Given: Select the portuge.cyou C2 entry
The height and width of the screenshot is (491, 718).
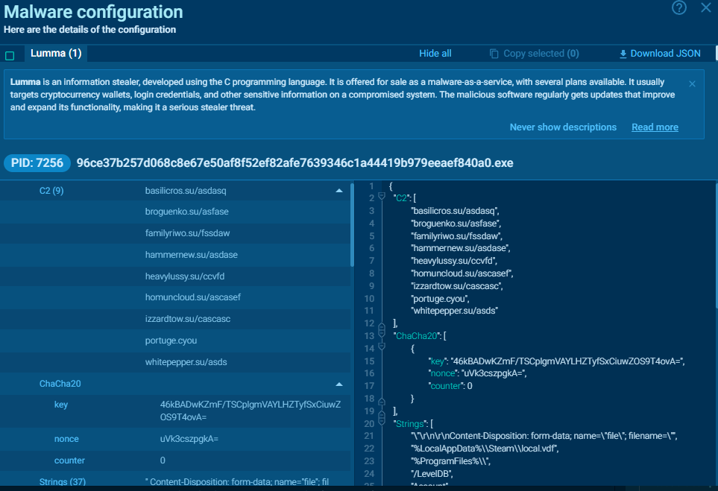Looking at the screenshot, I should (x=171, y=340).
